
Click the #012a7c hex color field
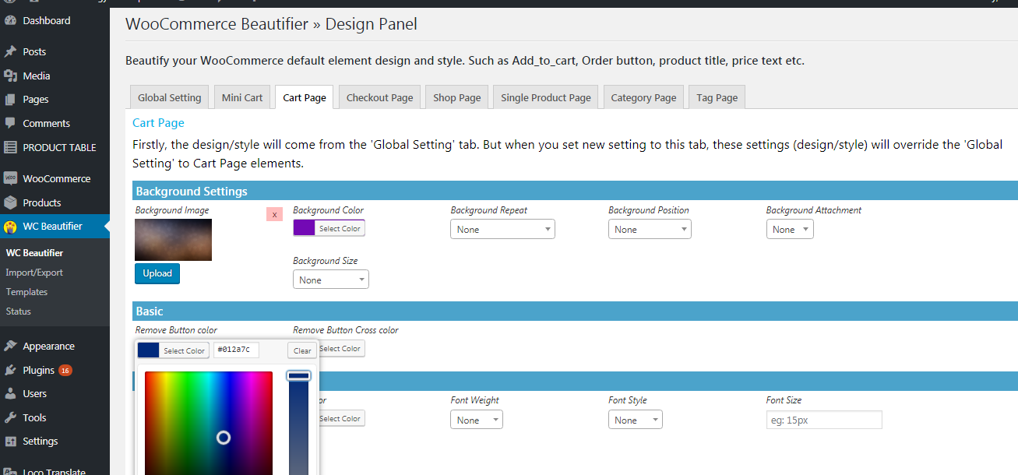(x=236, y=350)
